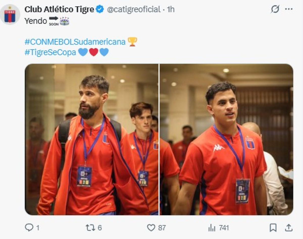This screenshot has height=239, width=303.
Task: View post analytics bar chart icon
Action: 212,228
